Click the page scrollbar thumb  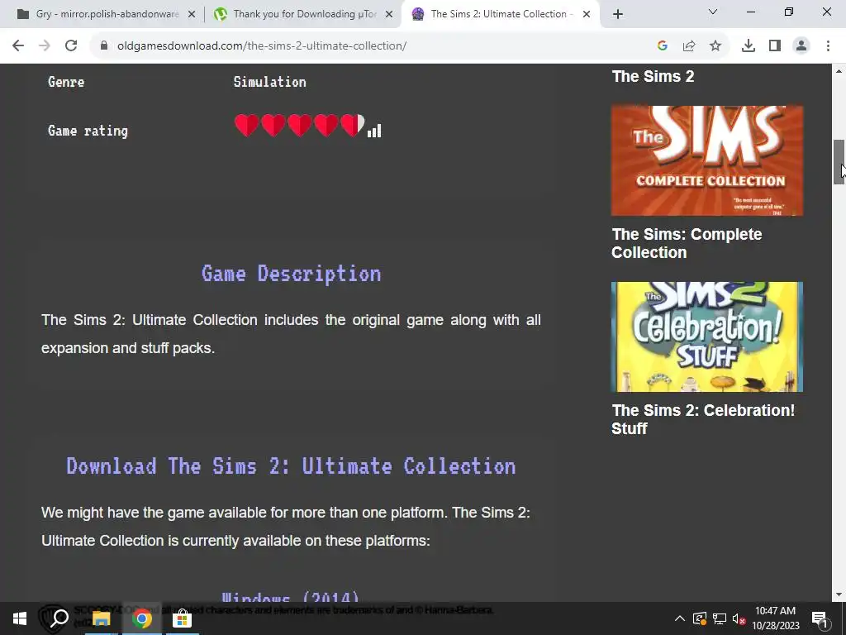coord(839,162)
